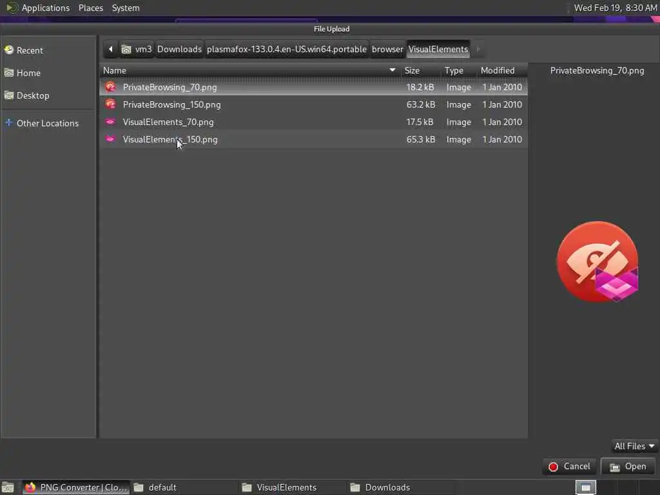660x495 pixels.
Task: Advance with the path bar right arrow
Action: [478, 49]
